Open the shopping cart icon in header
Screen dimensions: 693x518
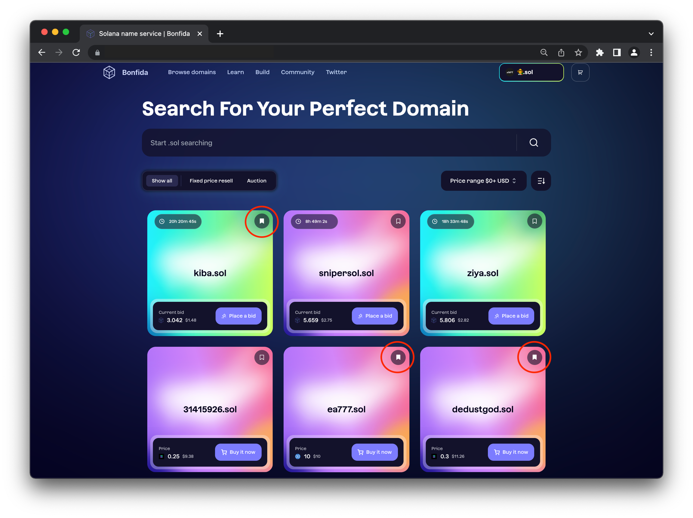coord(580,72)
